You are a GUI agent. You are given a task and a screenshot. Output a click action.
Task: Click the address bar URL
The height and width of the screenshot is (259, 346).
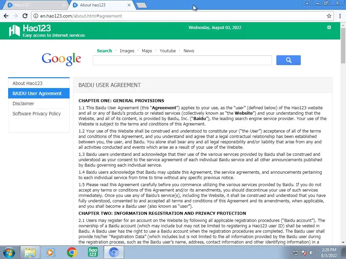81,16
